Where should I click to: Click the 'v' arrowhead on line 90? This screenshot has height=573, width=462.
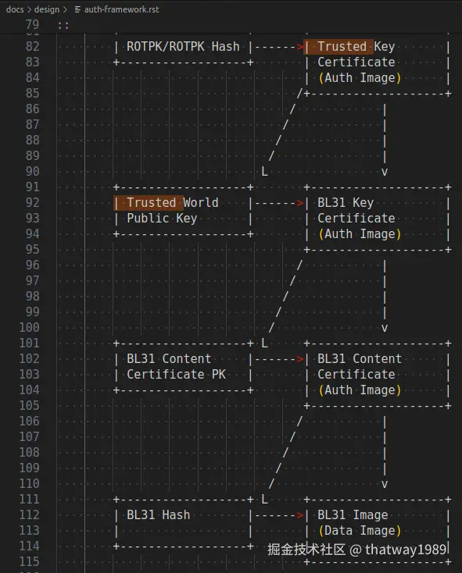tap(385, 172)
